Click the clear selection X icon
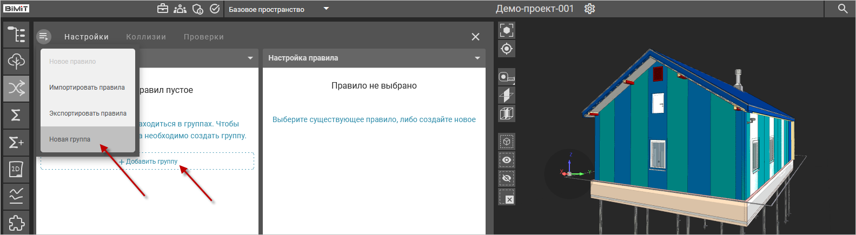856x235 pixels. click(507, 197)
